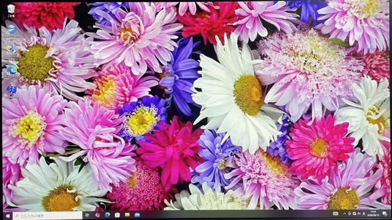
Task: Launch Copilot from the taskbar
Action: 97,215
